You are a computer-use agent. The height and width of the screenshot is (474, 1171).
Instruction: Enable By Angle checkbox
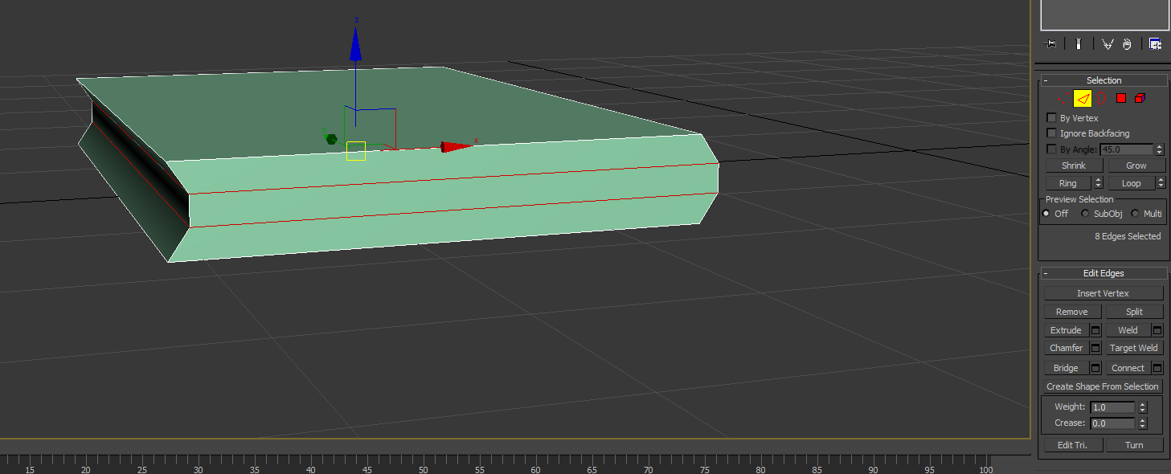(1051, 149)
